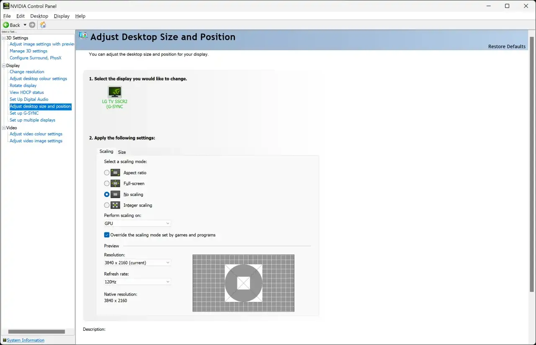This screenshot has width=536, height=345.
Task: Select the LG TV SSCR2 display icon
Action: 114,92
